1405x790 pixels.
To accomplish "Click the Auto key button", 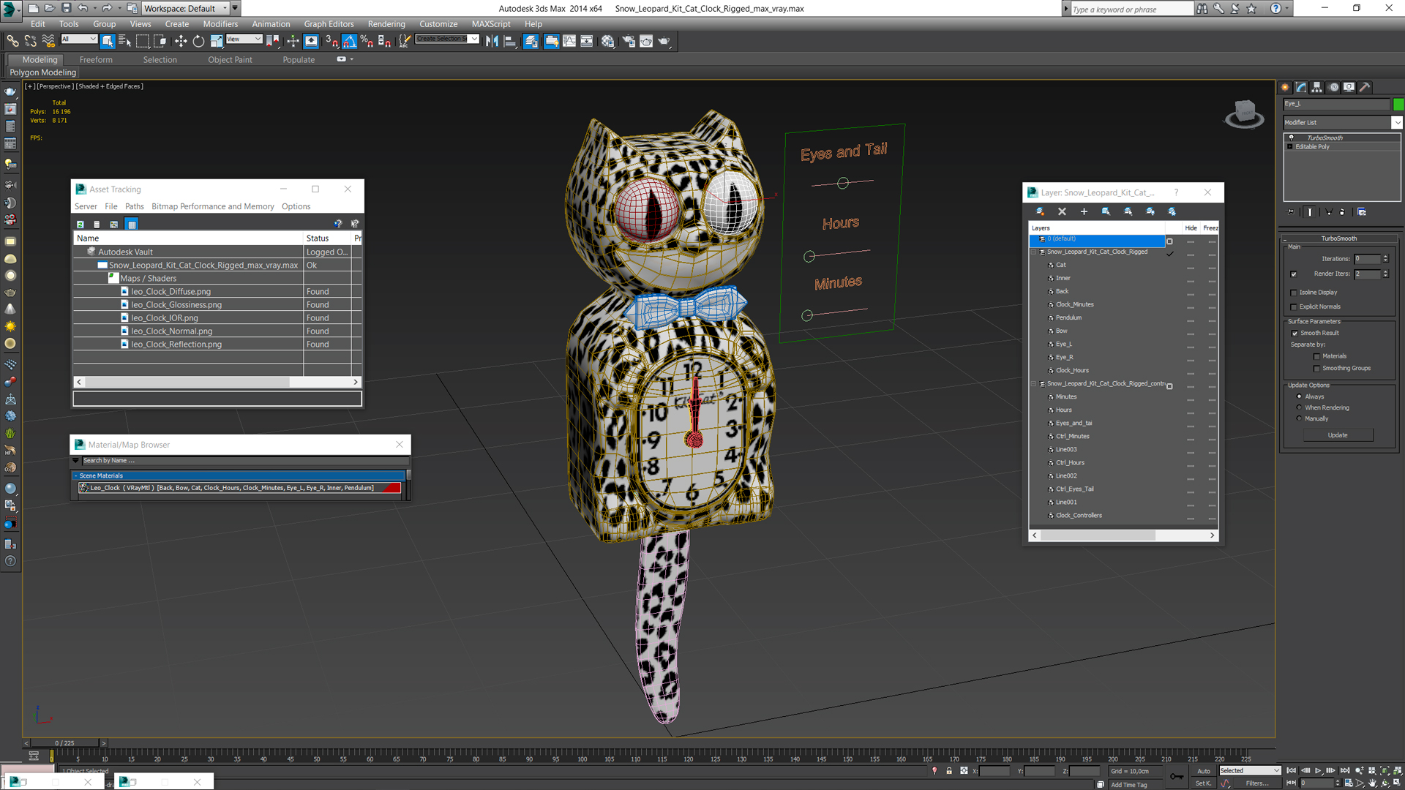I will pyautogui.click(x=1204, y=771).
